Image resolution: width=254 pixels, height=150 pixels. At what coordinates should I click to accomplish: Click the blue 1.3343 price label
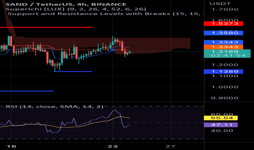(223, 42)
